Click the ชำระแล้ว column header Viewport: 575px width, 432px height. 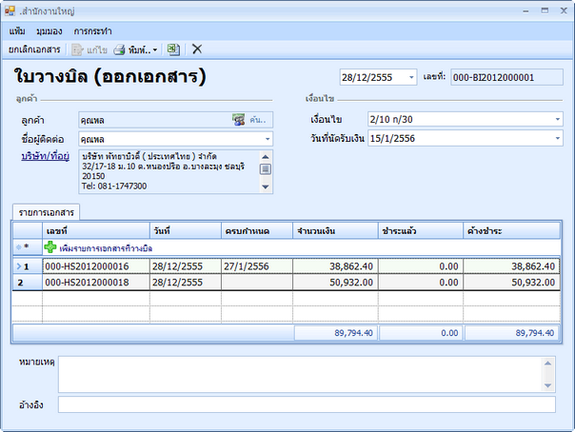coord(421,231)
